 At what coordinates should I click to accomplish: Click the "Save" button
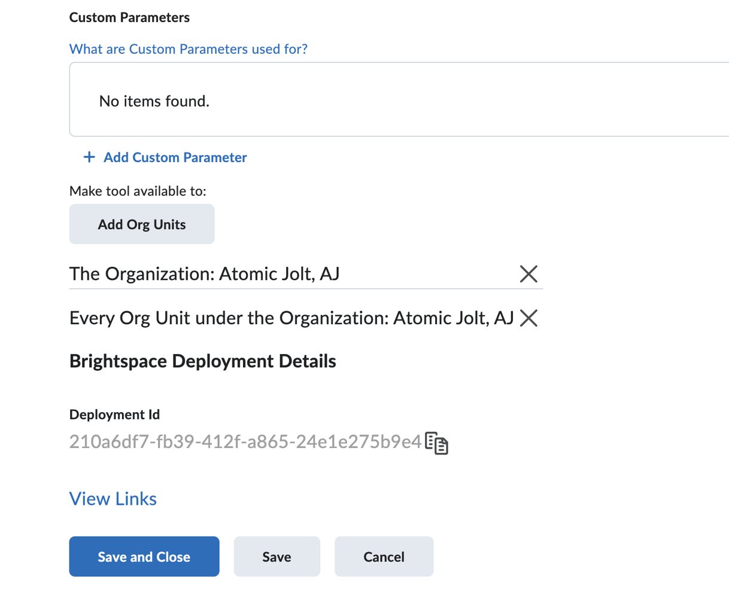(277, 556)
